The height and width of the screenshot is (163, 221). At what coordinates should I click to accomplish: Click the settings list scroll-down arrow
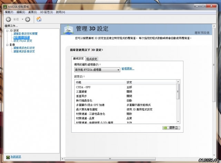pos(178,122)
